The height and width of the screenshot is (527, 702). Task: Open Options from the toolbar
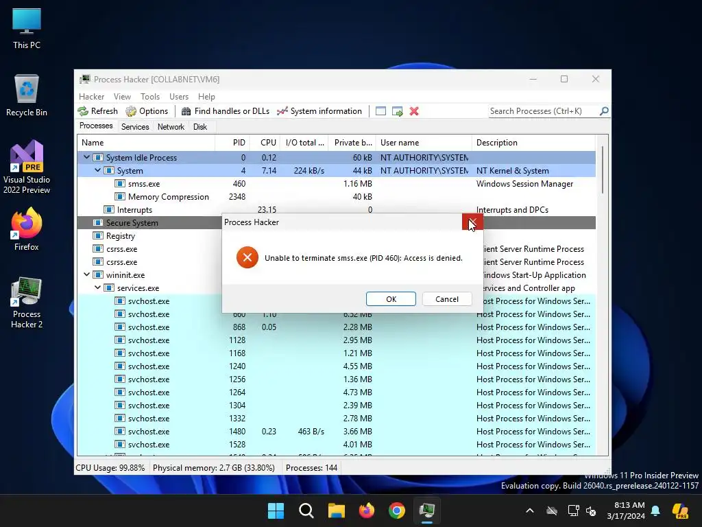pos(147,111)
